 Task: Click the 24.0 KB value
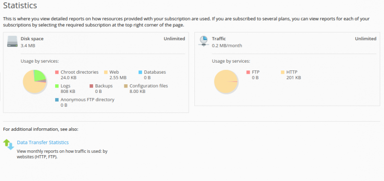coord(68,78)
